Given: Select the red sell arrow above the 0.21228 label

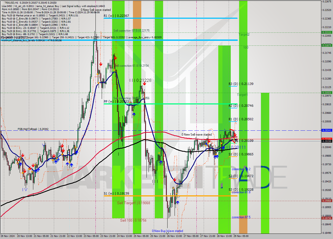Looking at the screenshot, I should tap(145, 83).
